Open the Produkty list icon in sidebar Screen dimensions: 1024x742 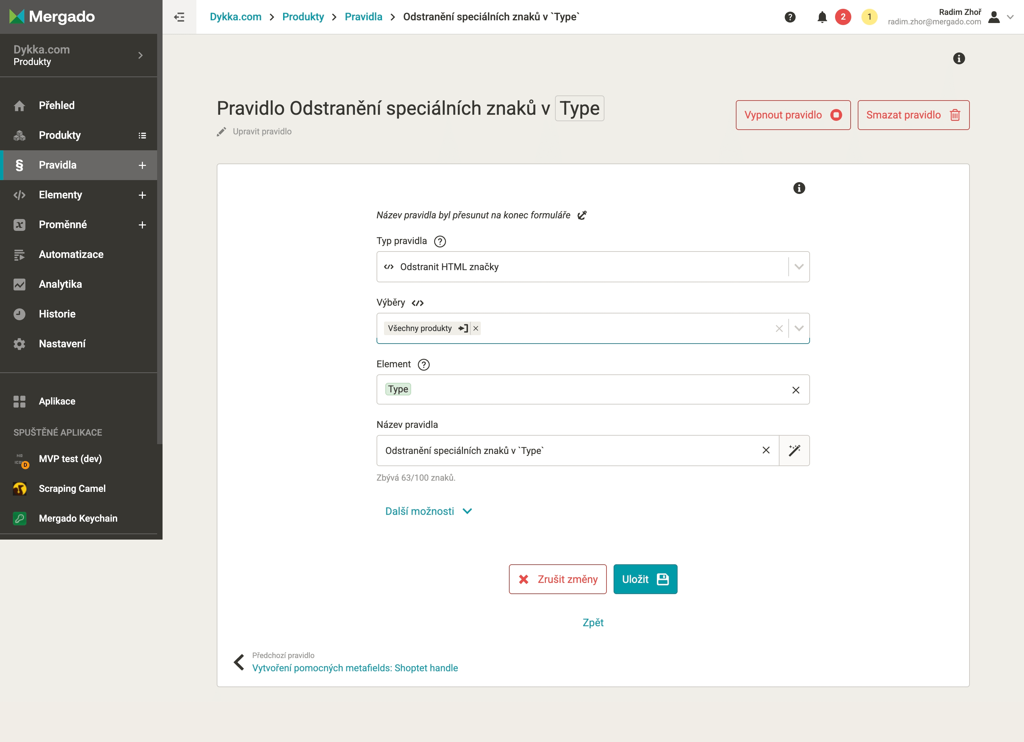[142, 135]
